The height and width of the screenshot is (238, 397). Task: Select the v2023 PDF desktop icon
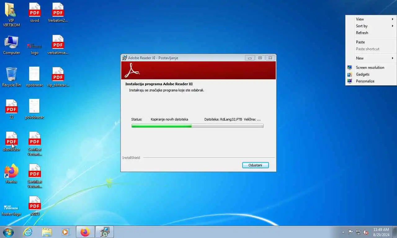coord(35,206)
